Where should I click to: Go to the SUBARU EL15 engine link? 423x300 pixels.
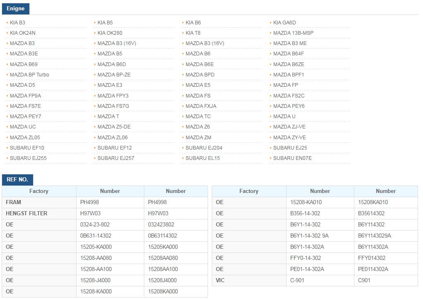203,158
